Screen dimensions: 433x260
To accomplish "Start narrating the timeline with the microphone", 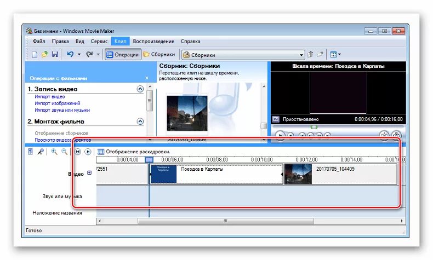I will click(x=41, y=152).
